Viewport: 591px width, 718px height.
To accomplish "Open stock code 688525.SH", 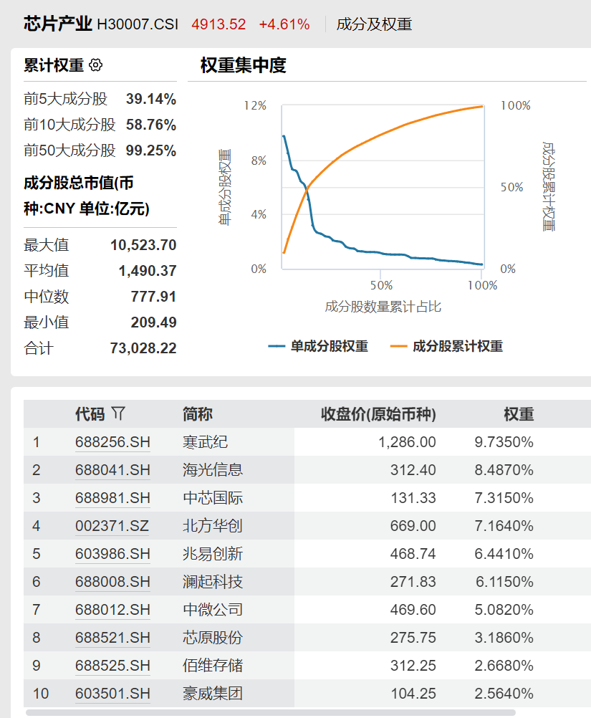I will coord(112,666).
